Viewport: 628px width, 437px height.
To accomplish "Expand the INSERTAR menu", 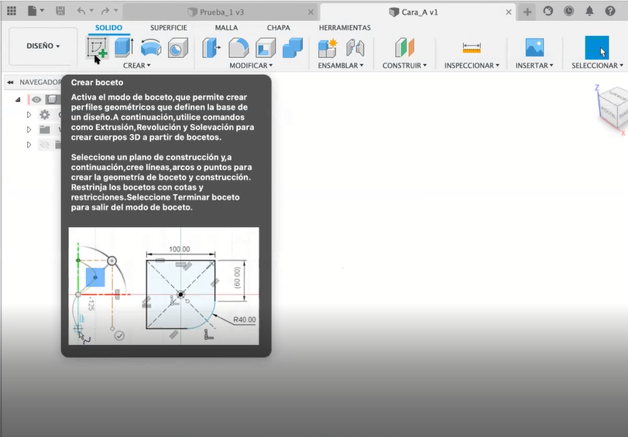I will 534,66.
